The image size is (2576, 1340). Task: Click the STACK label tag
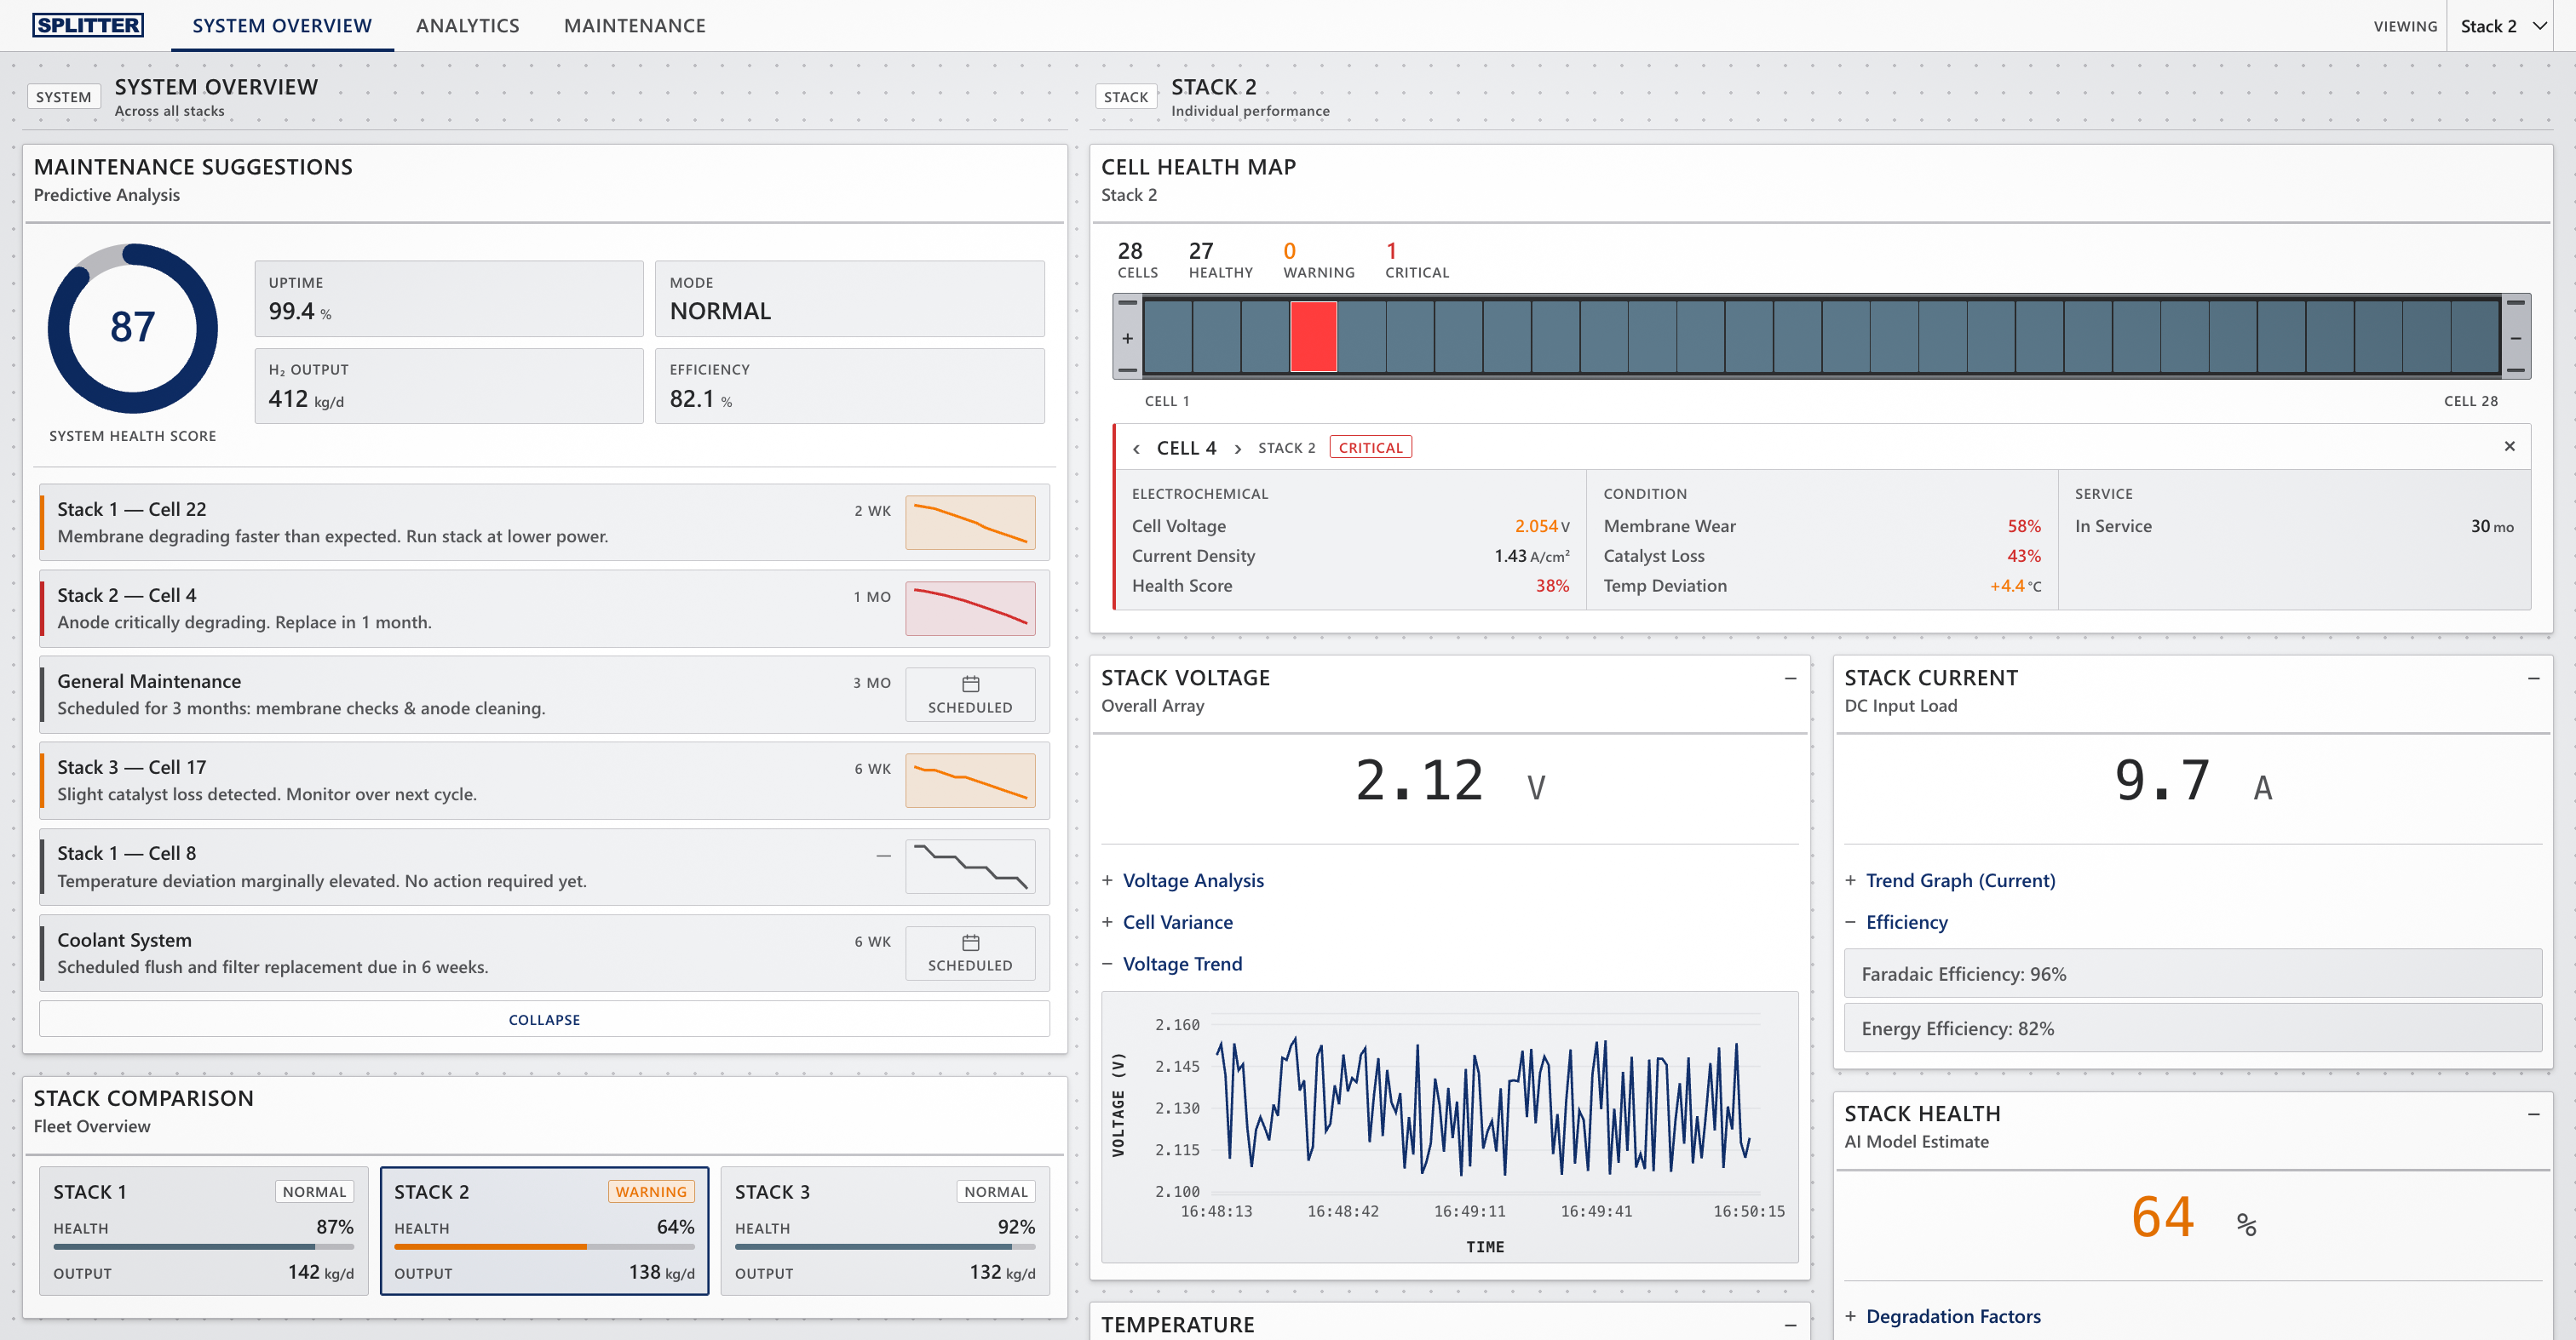pos(1125,97)
